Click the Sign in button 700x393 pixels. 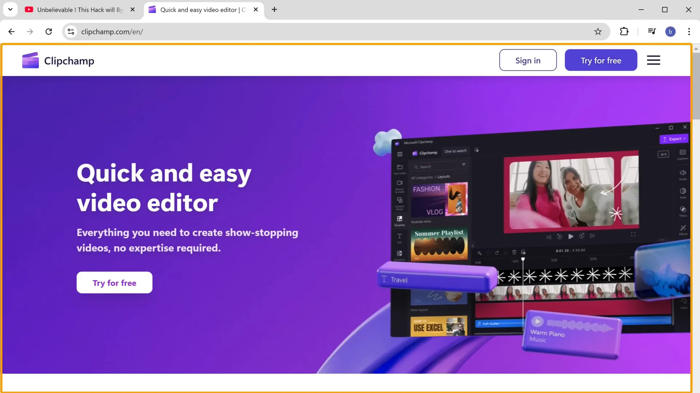click(x=528, y=60)
